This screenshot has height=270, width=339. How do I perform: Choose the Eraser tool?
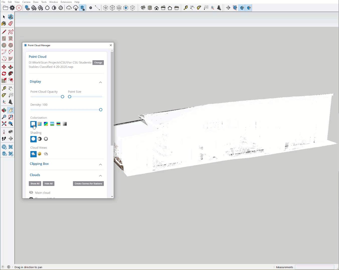click(11, 24)
